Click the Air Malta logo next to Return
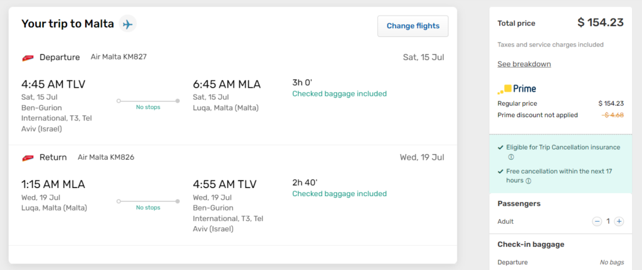The width and height of the screenshot is (642, 270). point(28,157)
